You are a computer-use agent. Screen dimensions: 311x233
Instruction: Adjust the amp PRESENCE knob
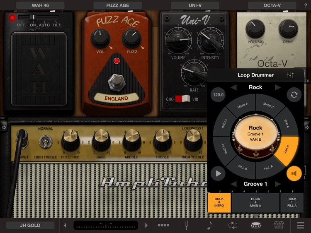[70, 140]
